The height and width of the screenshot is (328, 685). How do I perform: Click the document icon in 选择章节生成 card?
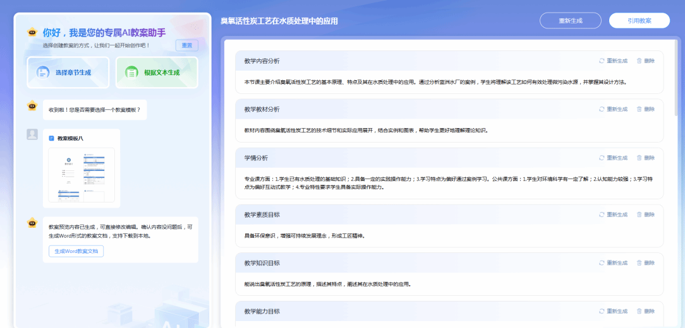[x=43, y=73]
